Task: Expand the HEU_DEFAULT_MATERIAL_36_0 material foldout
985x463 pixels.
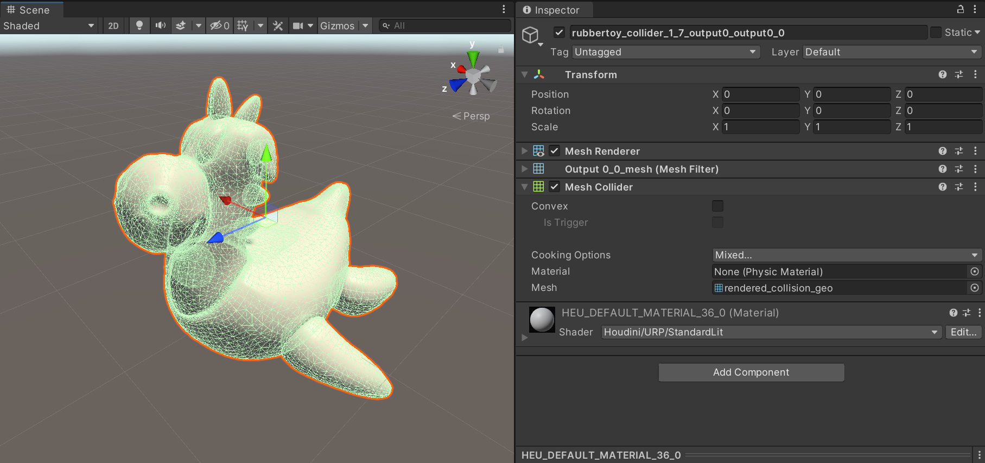Action: point(524,338)
